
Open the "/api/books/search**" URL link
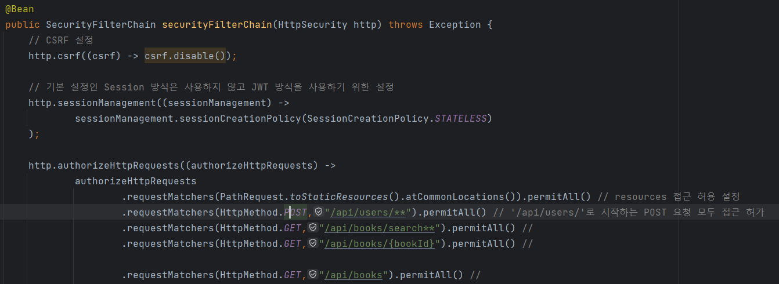click(380, 228)
